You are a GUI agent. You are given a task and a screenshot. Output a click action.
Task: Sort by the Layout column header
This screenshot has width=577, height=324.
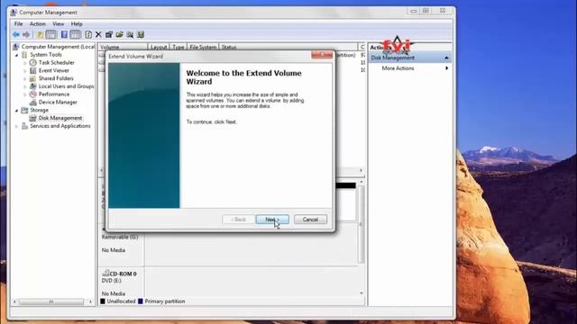click(x=159, y=47)
